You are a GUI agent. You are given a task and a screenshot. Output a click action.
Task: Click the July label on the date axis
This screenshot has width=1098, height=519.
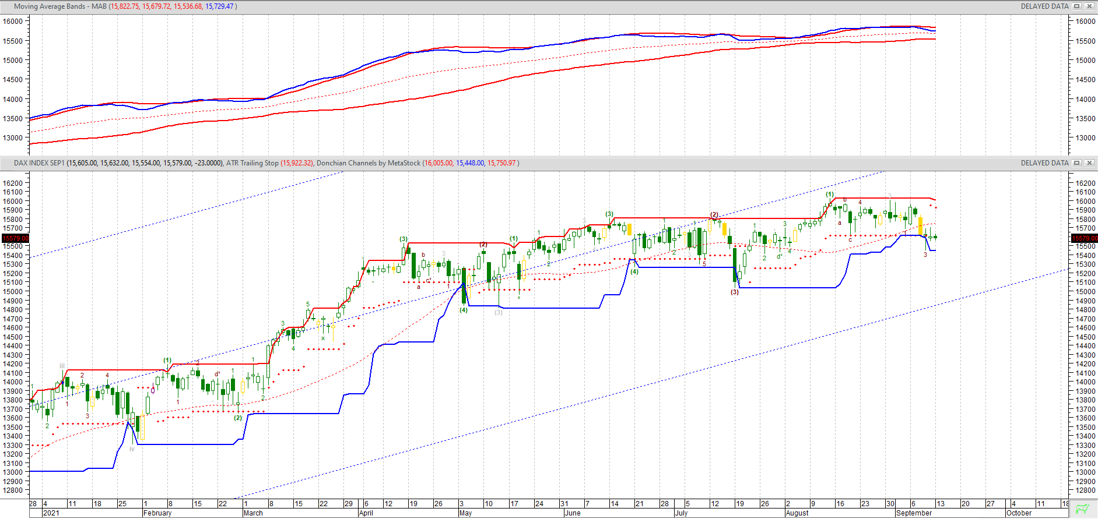pyautogui.click(x=681, y=513)
